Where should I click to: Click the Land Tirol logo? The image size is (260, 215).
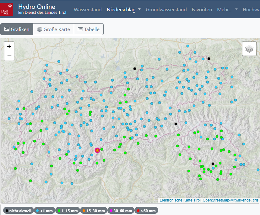pyautogui.click(x=7, y=9)
